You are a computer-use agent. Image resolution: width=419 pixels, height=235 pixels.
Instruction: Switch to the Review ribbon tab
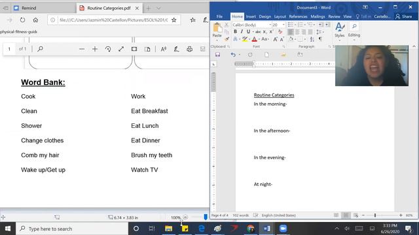coord(334,16)
